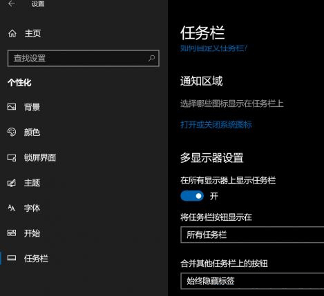324x296 pixels.
Task: Click the 将任务栏按钮显示在 label
Action: [x=216, y=217]
